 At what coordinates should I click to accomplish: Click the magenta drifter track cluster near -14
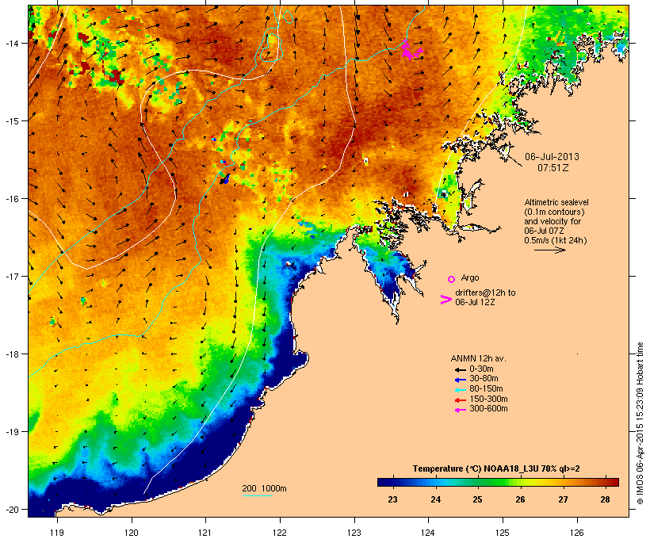click(411, 50)
